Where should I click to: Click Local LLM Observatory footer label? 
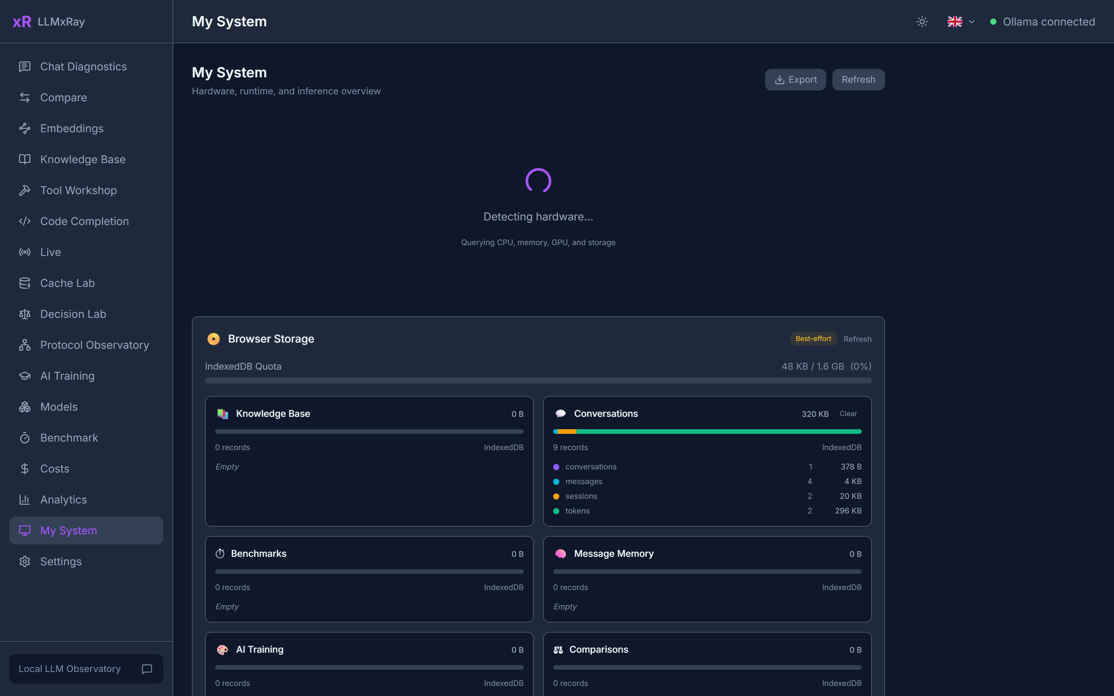point(70,669)
